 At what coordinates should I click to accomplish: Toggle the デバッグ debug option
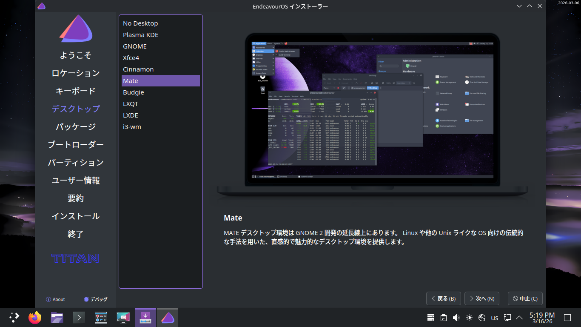[x=96, y=299]
